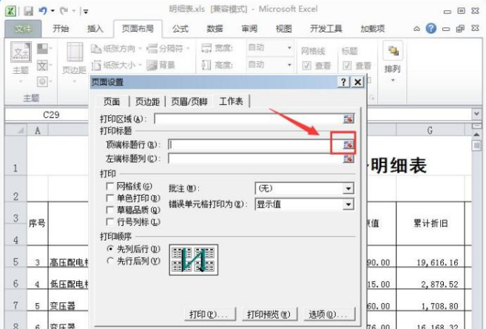Screen dimensions: 486x329
Task: Tick the 行号列标 checkbox
Action: [x=109, y=222]
